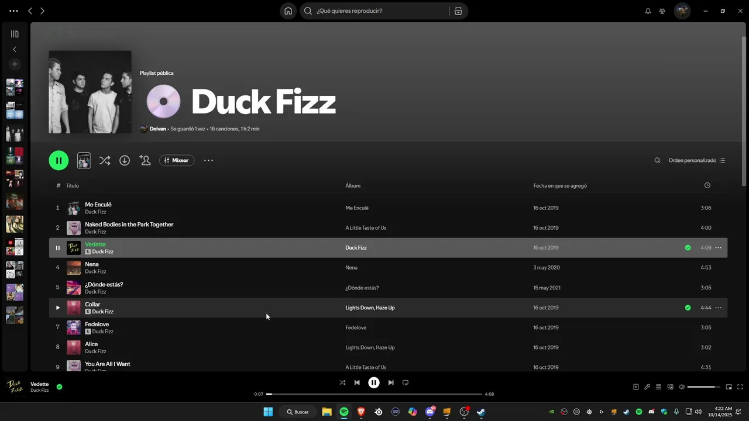Adjust the Spotify volume slider

[704, 387]
